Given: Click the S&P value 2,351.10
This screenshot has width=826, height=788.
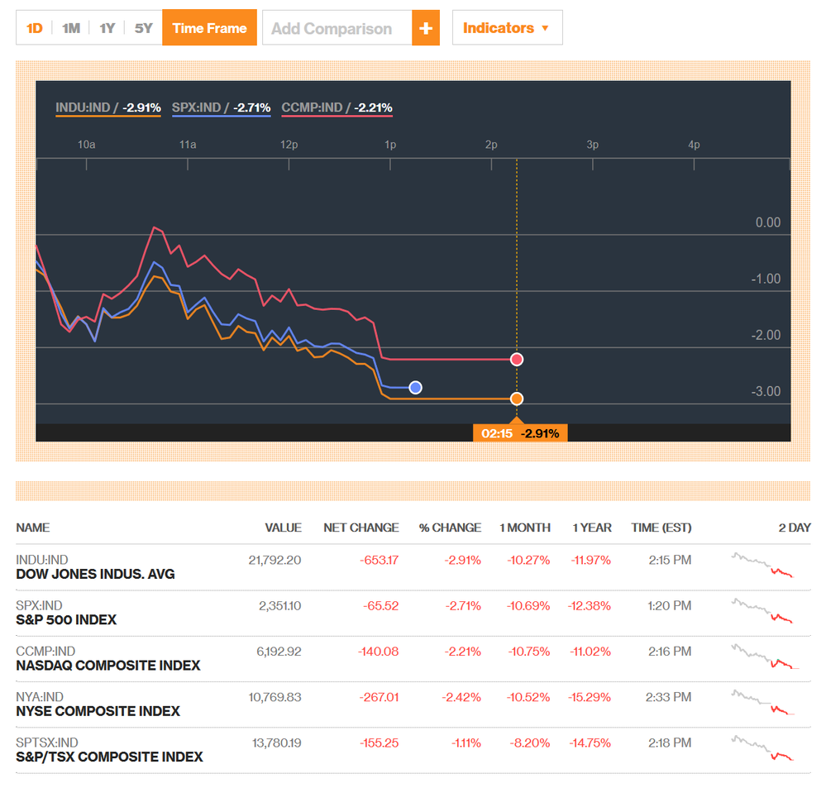Looking at the screenshot, I should click(x=279, y=606).
